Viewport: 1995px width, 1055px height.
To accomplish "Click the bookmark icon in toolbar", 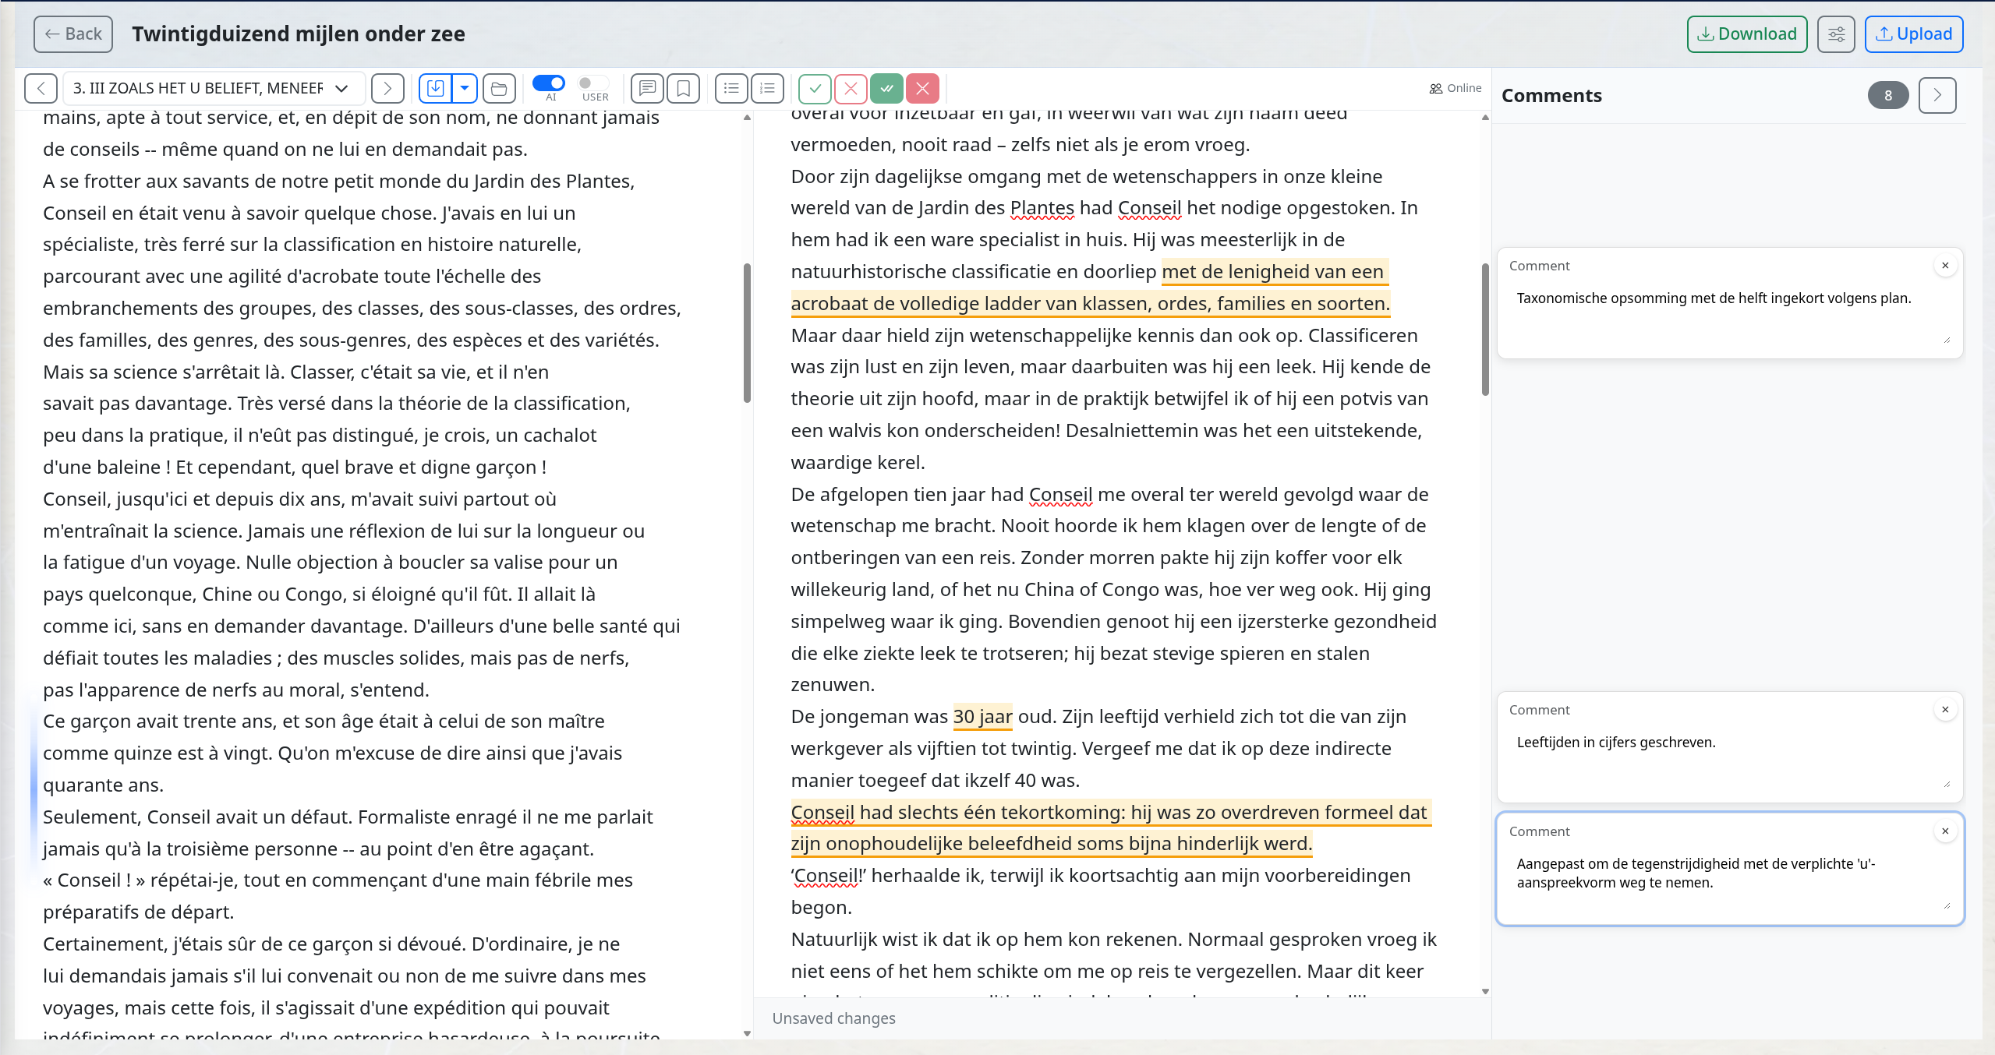I will [x=684, y=89].
